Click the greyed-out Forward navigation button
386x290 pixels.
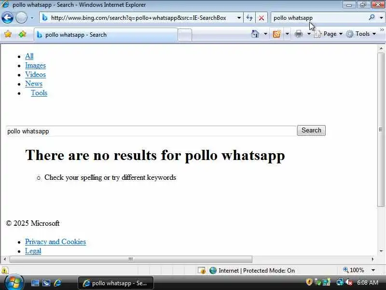tap(21, 18)
